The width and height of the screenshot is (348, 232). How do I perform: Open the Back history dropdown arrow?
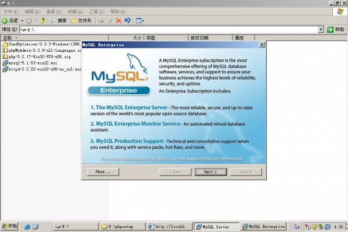[22, 21]
